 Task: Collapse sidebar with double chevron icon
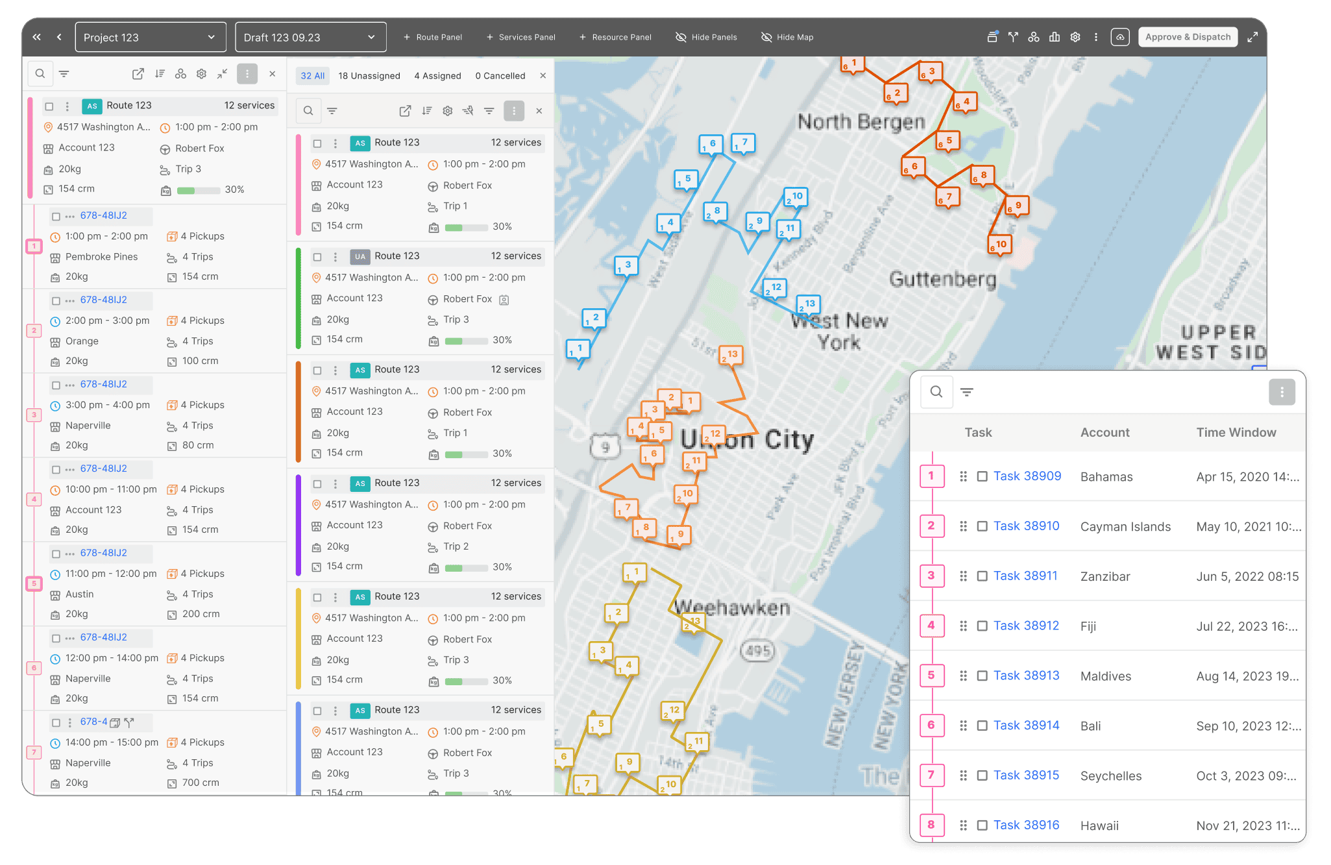(37, 37)
